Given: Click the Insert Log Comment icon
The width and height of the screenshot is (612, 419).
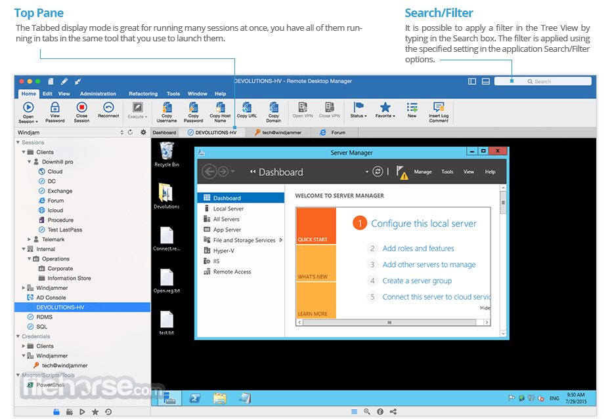Looking at the screenshot, I should pos(439,107).
